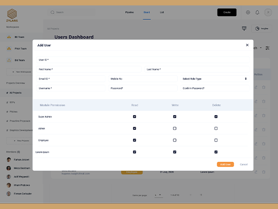Click the Pitch Team workspace icon
Image resolution: width=278 pixels, height=209 pixels.
pyautogui.click(x=9, y=49)
